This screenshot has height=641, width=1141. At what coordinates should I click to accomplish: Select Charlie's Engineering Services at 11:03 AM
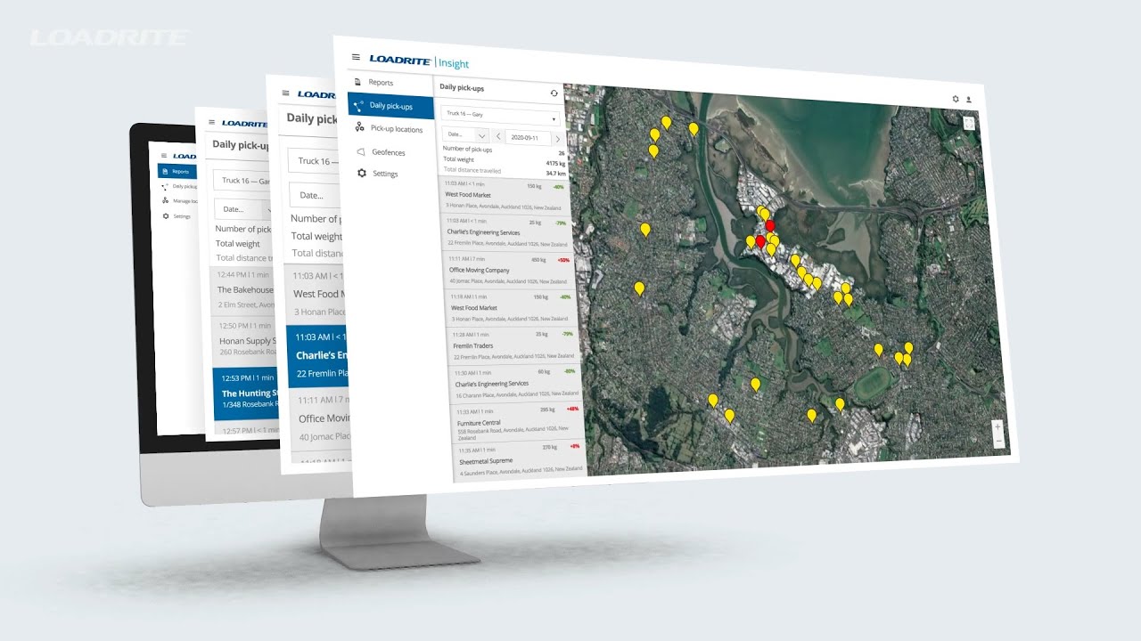pos(506,232)
